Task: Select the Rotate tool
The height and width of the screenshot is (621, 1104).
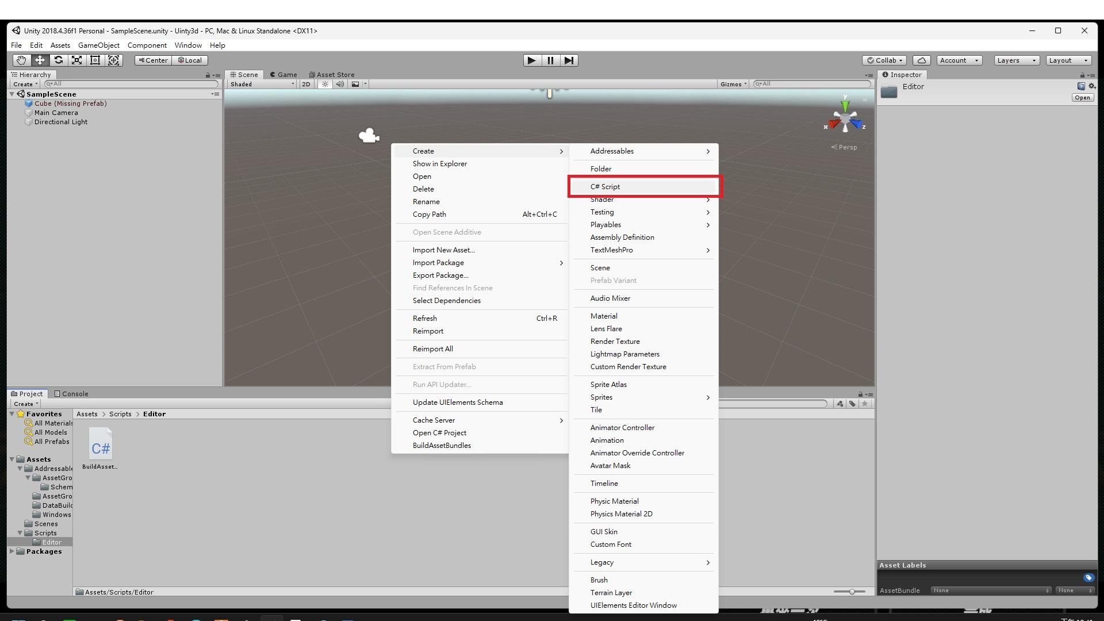Action: pos(58,60)
